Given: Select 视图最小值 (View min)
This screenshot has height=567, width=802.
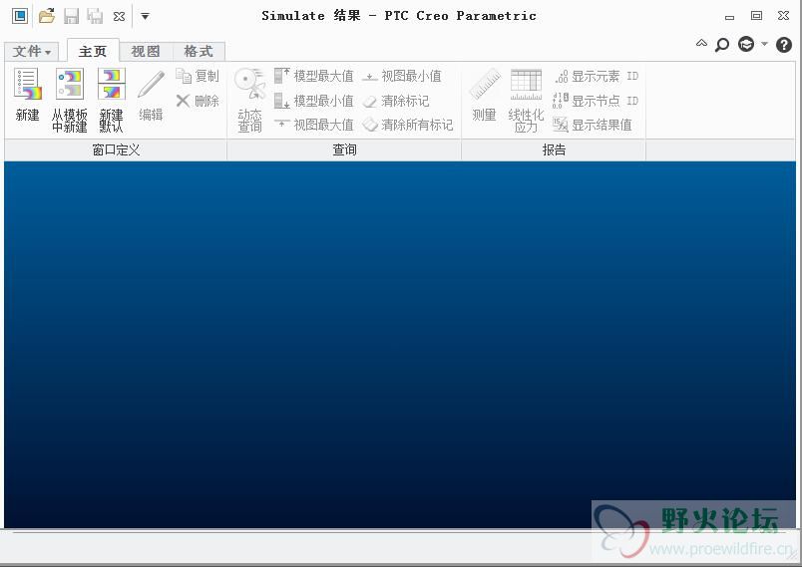Looking at the screenshot, I should click(402, 76).
